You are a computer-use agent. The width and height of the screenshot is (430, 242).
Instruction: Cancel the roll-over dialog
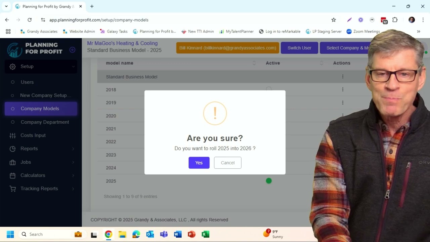227,163
